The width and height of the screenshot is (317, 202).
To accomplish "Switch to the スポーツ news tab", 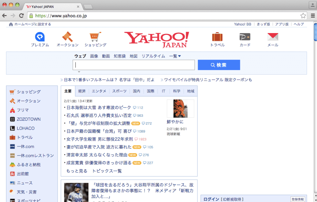I will 119,91.
